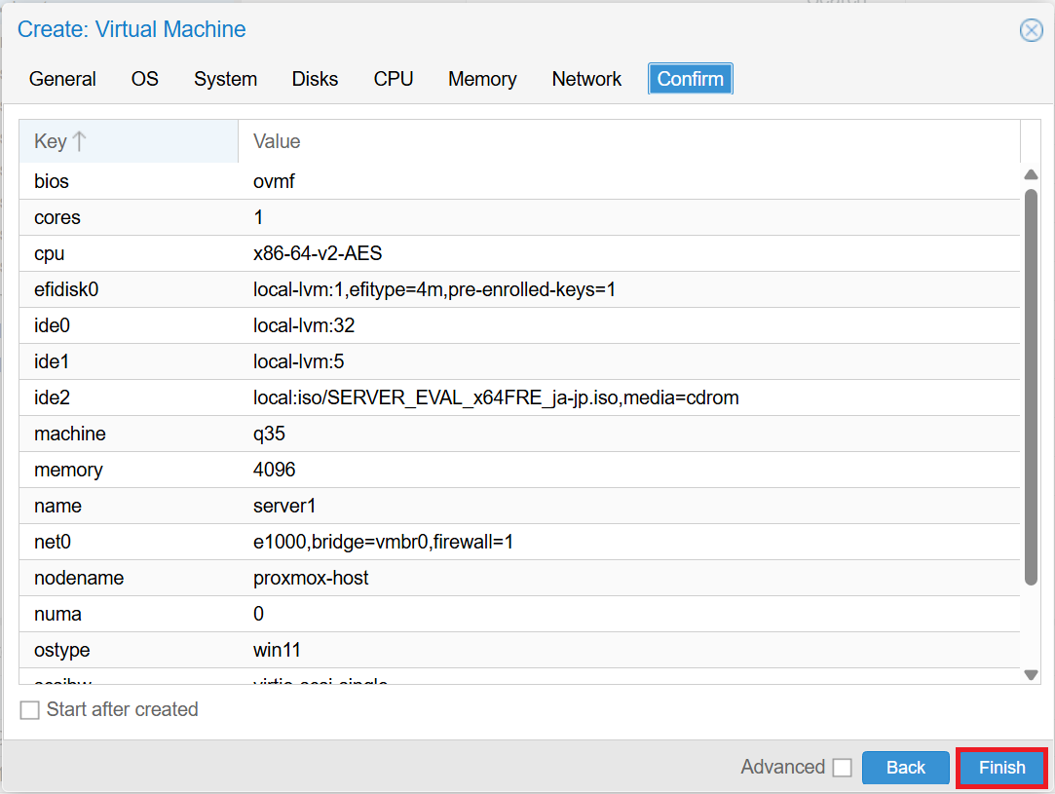The image size is (1055, 794).
Task: Select the ostype row showing win11
Action: (x=390, y=650)
